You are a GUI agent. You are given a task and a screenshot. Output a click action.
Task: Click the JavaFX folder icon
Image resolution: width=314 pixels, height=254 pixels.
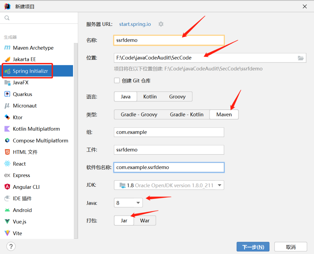point(7,83)
